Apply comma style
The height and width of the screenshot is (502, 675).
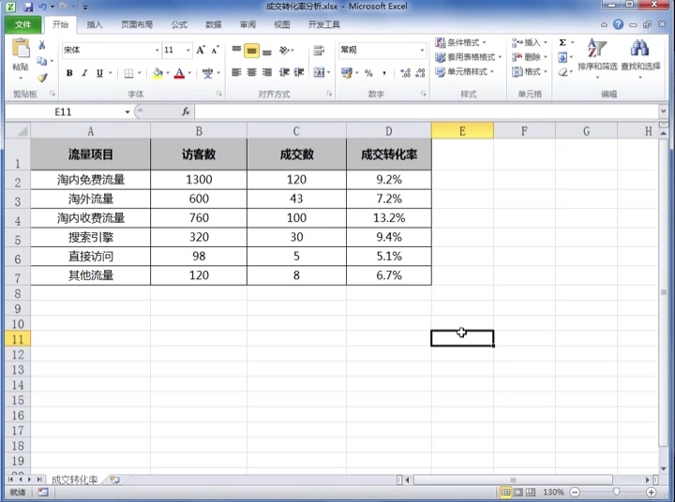[x=383, y=73]
